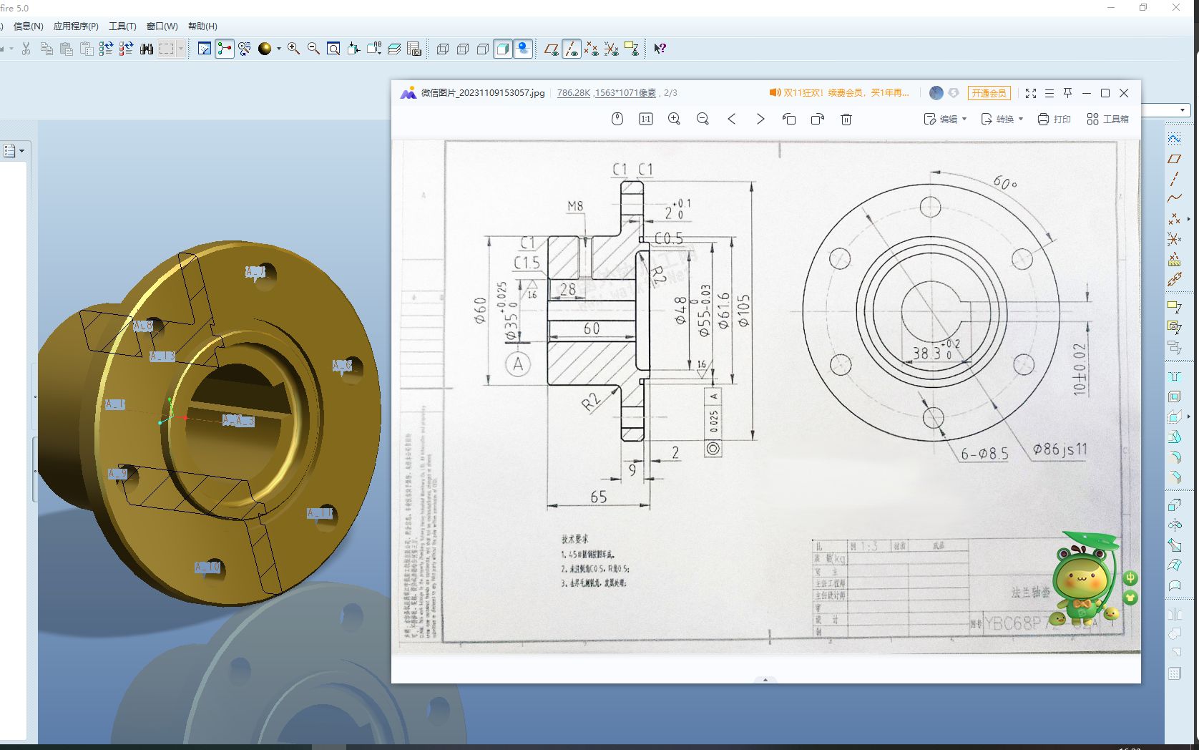Viewport: 1199px width, 750px height.
Task: Click the context help question-arrow icon
Action: (660, 49)
